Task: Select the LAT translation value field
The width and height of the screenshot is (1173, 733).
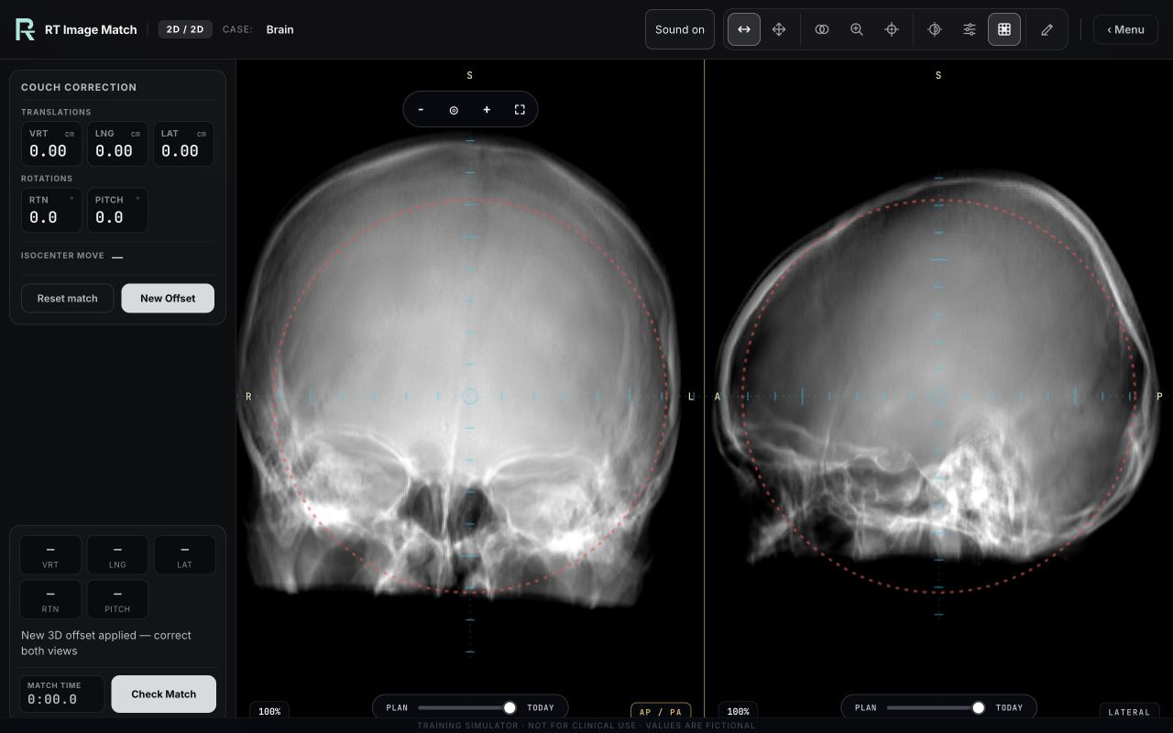Action: 183,144
